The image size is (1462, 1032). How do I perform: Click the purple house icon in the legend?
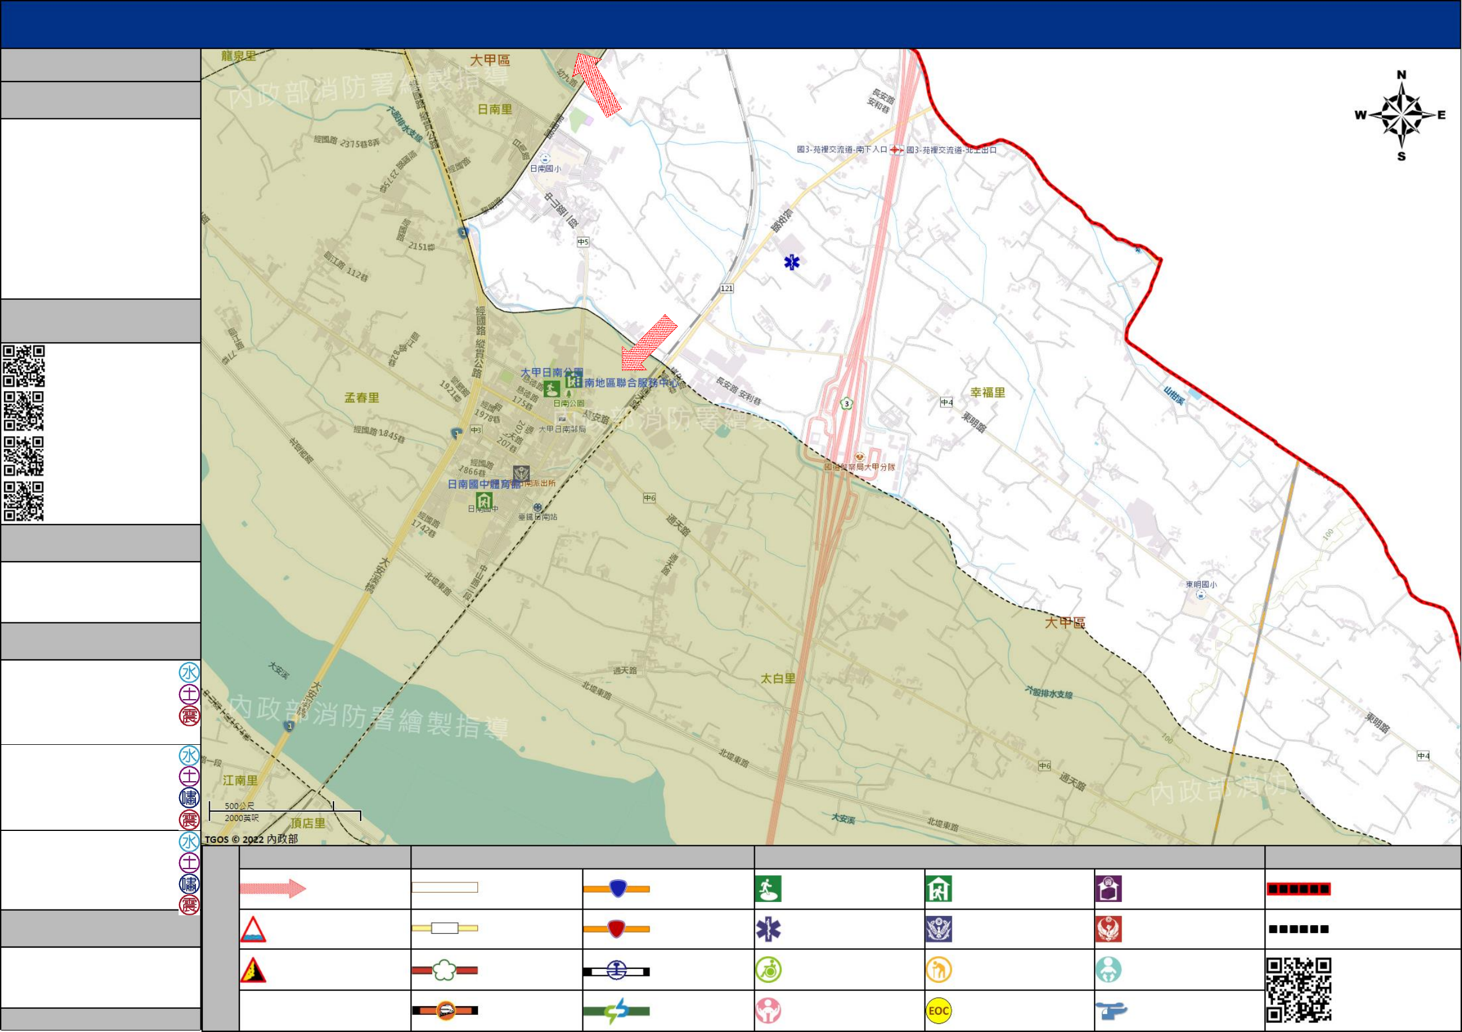[1108, 889]
